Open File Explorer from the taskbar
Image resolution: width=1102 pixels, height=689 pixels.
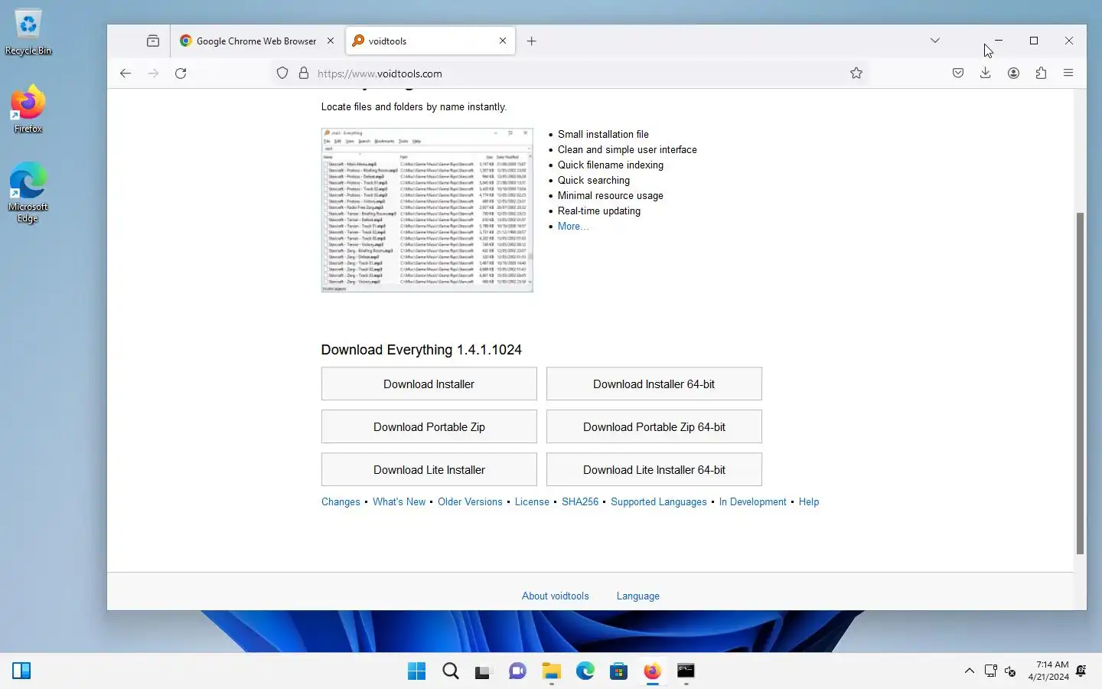(x=551, y=671)
